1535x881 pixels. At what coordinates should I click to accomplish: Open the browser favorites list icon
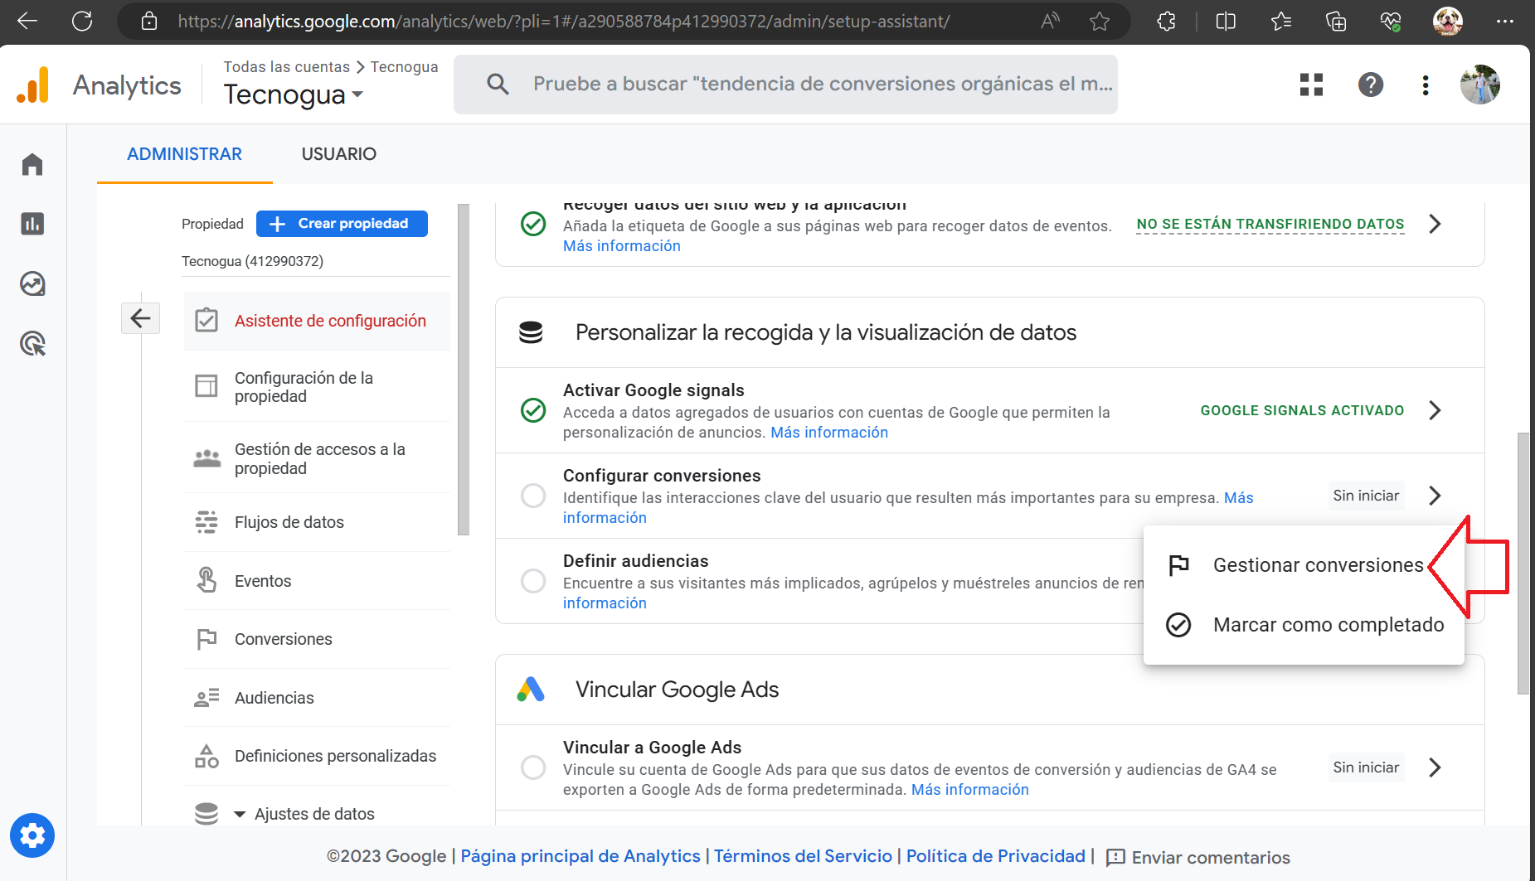[x=1281, y=22]
